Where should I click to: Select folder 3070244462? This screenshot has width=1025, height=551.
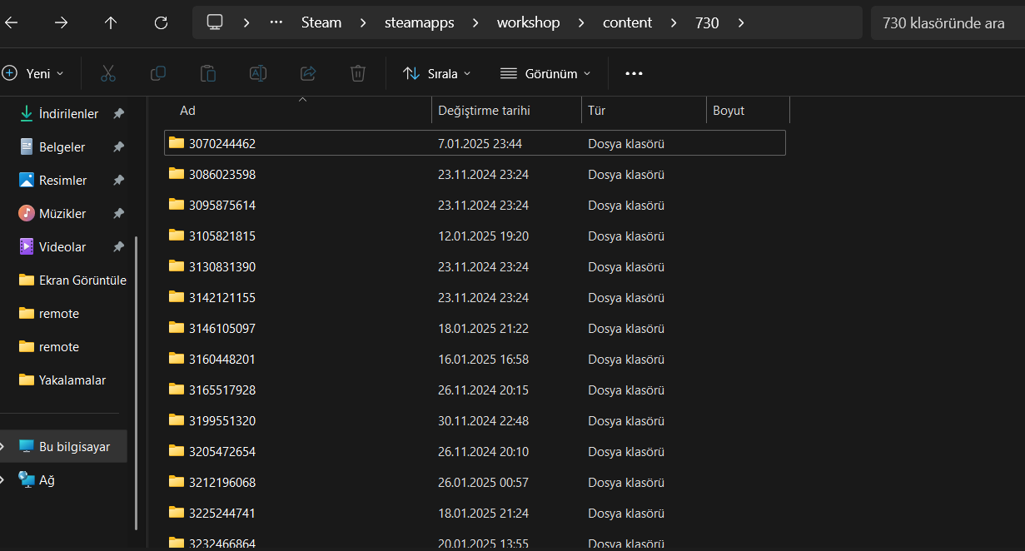point(475,143)
